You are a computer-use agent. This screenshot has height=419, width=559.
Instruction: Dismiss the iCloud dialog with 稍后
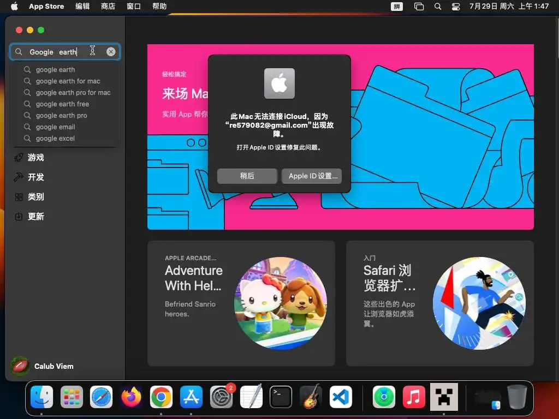pyautogui.click(x=247, y=176)
